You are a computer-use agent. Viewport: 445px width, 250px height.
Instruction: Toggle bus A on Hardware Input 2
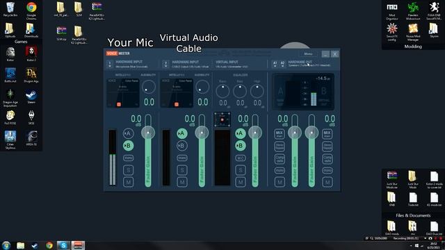pos(182,133)
